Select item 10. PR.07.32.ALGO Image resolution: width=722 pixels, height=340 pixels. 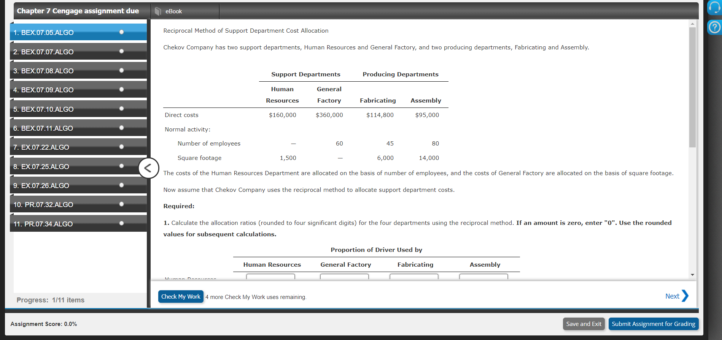(78, 204)
